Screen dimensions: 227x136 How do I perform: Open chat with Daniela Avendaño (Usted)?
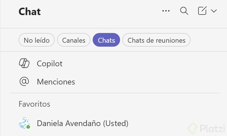pos(82,123)
